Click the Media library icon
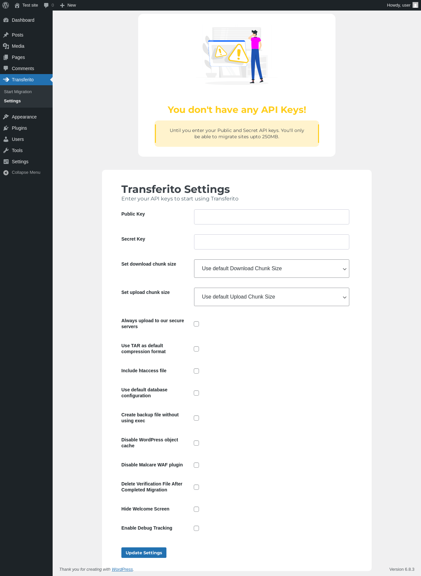The image size is (421, 576). 6,46
